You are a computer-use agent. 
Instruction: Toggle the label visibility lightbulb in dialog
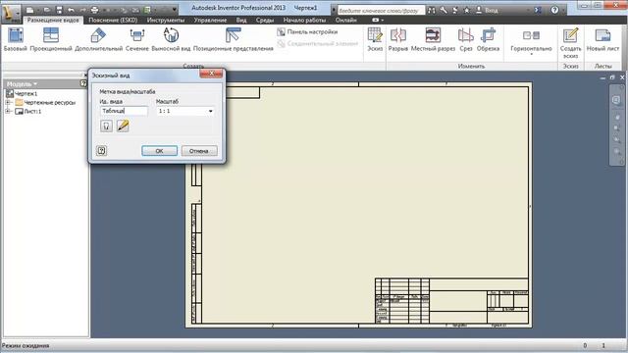coord(106,126)
